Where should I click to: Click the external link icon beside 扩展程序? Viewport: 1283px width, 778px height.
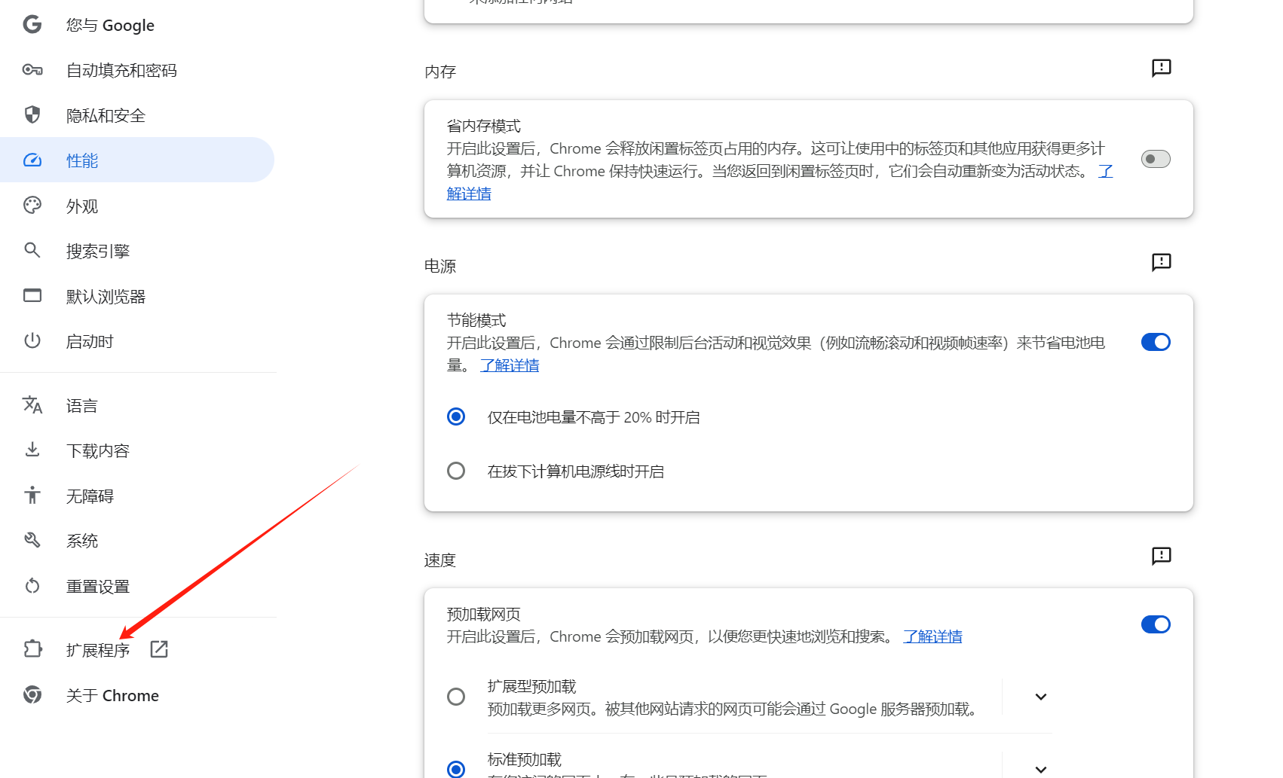[159, 649]
